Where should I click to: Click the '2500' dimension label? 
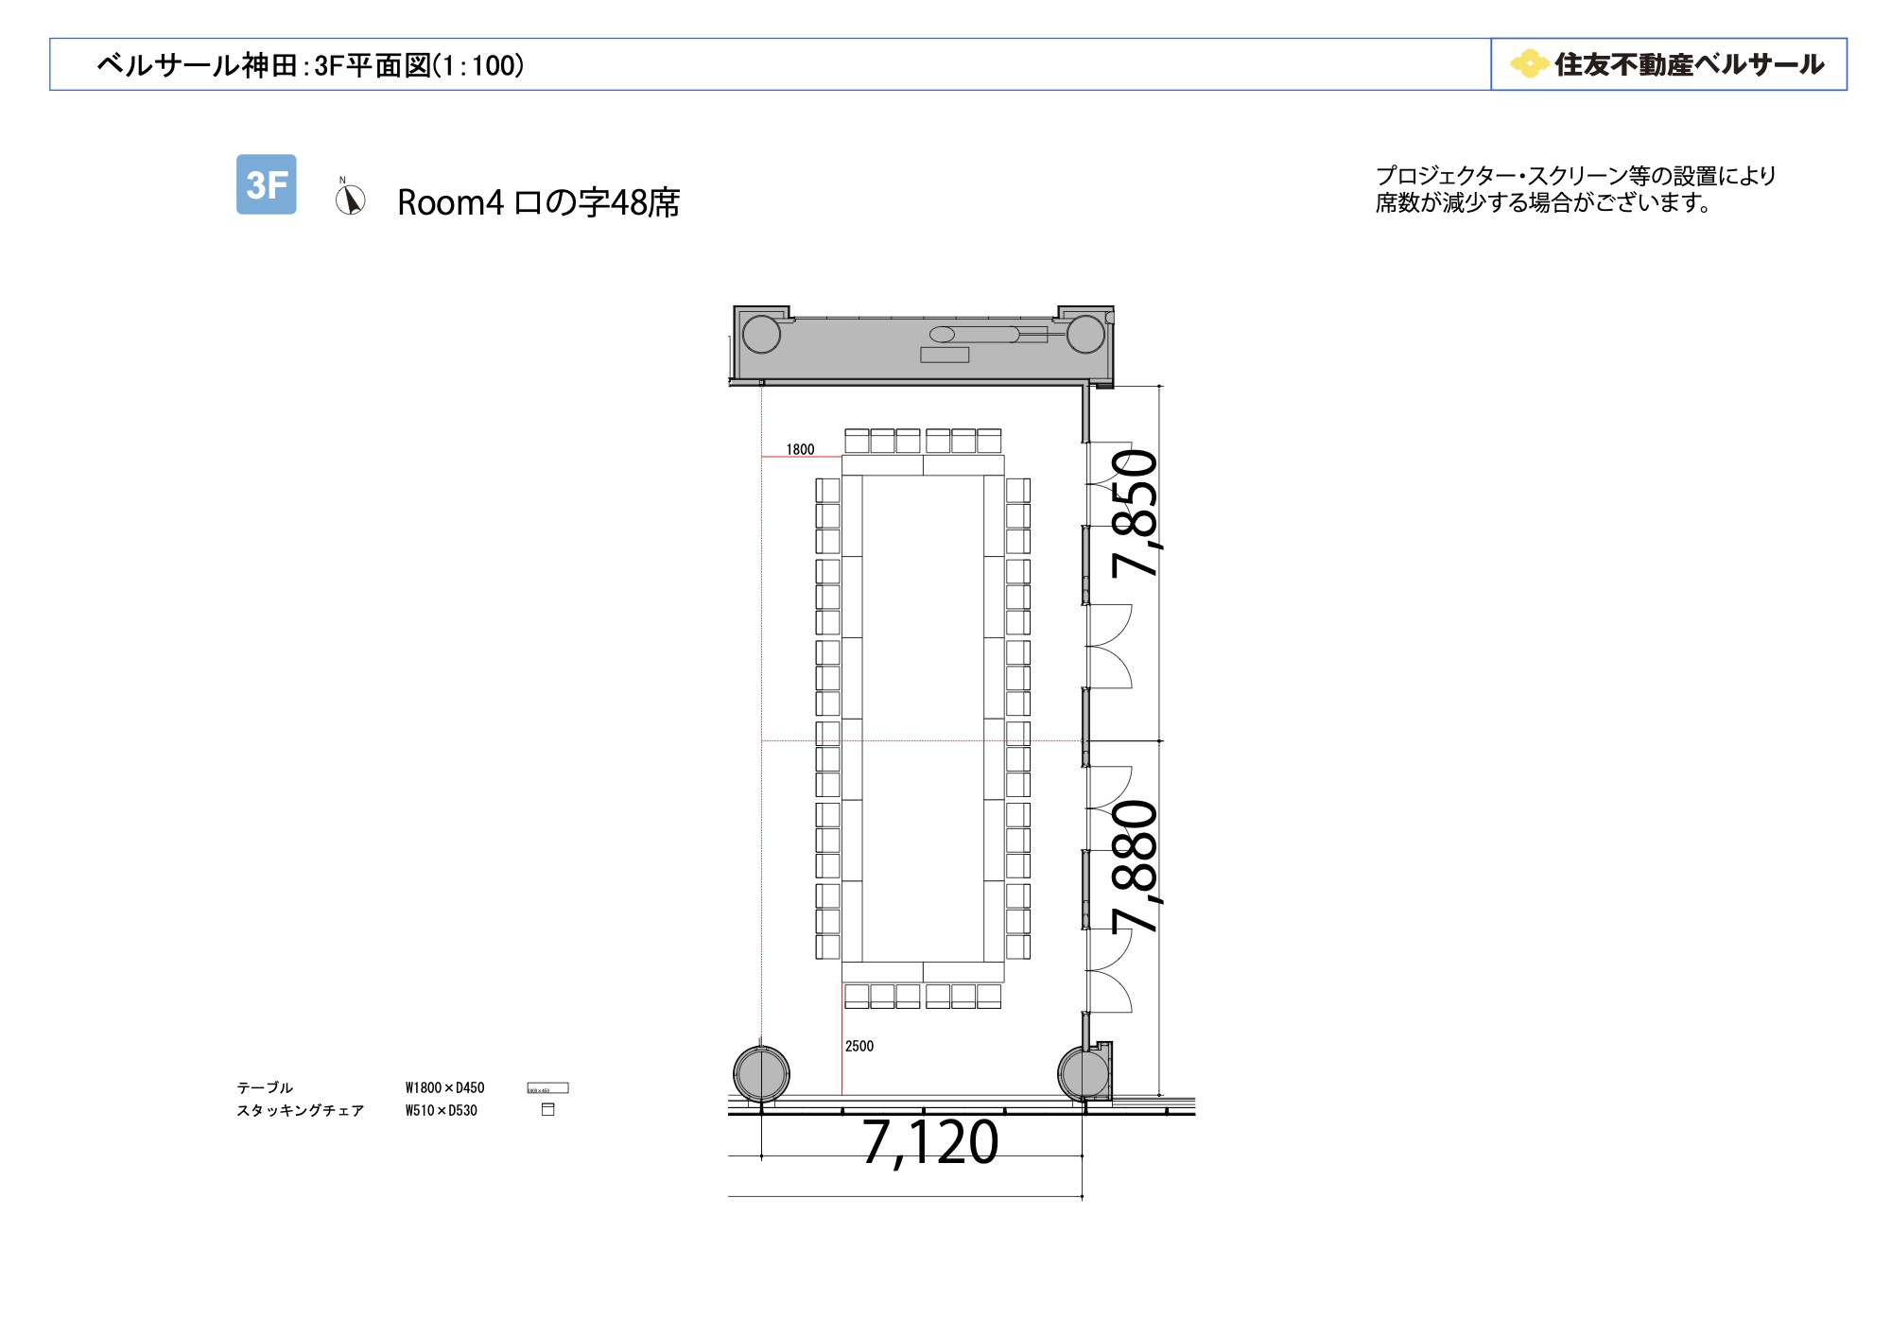859,1046
